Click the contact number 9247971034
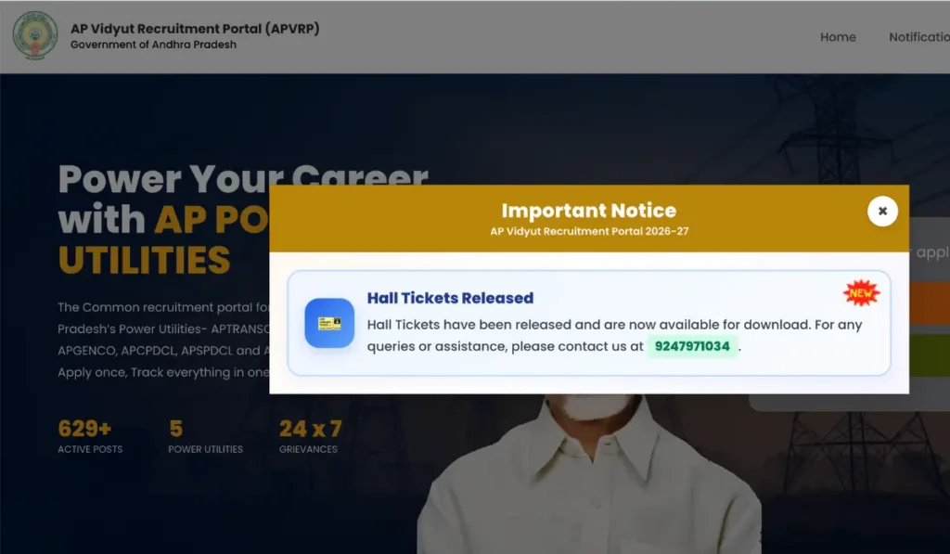This screenshot has width=950, height=554. point(692,346)
